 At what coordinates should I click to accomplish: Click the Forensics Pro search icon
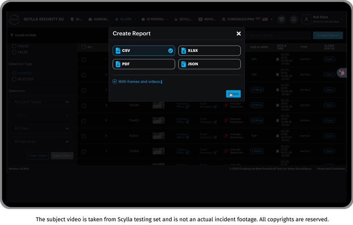[223, 20]
